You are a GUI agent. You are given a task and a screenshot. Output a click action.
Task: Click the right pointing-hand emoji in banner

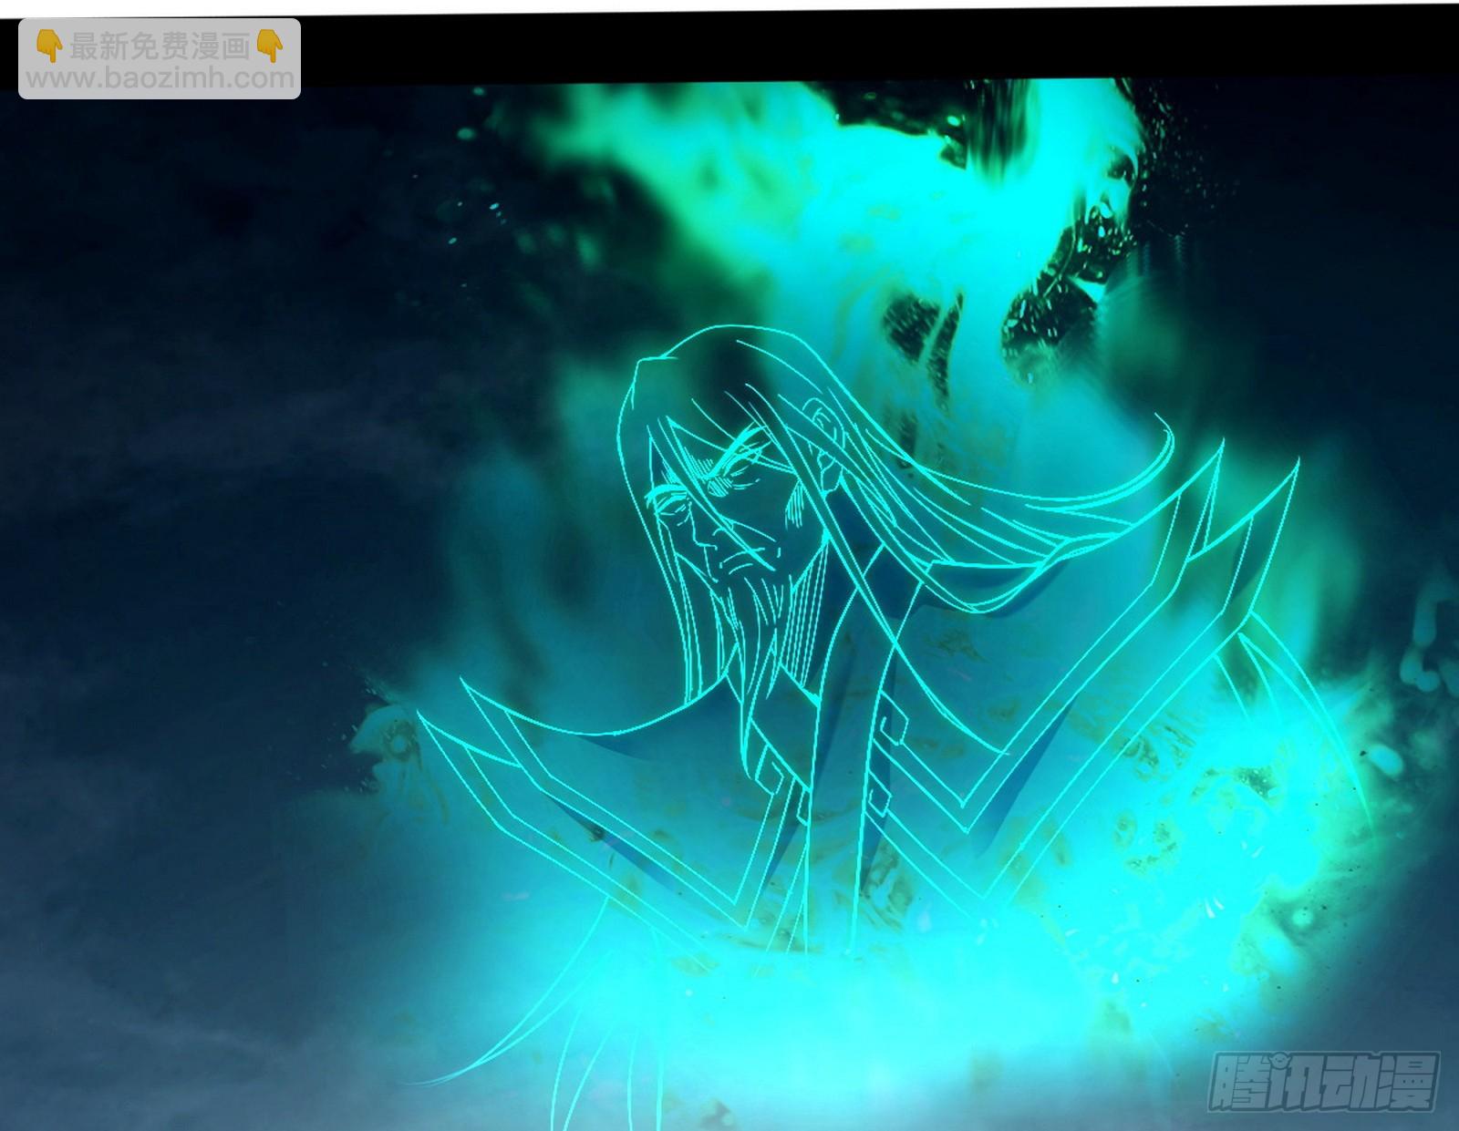click(270, 45)
